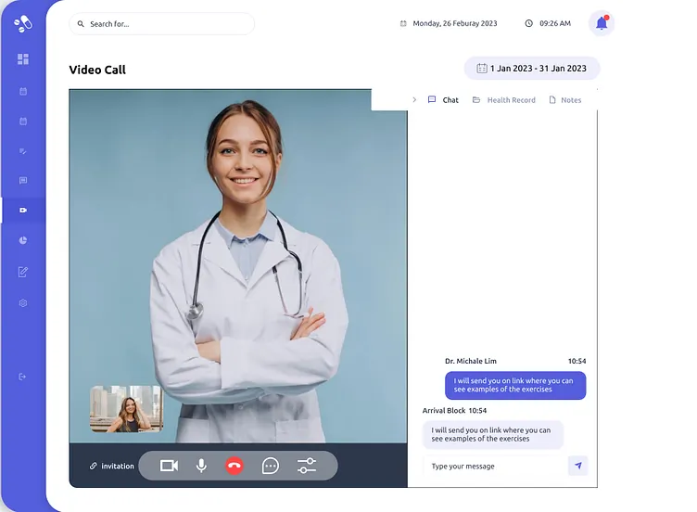Open the 1 Jan 2023 - 31 Jan 2023 date picker

pyautogui.click(x=532, y=68)
